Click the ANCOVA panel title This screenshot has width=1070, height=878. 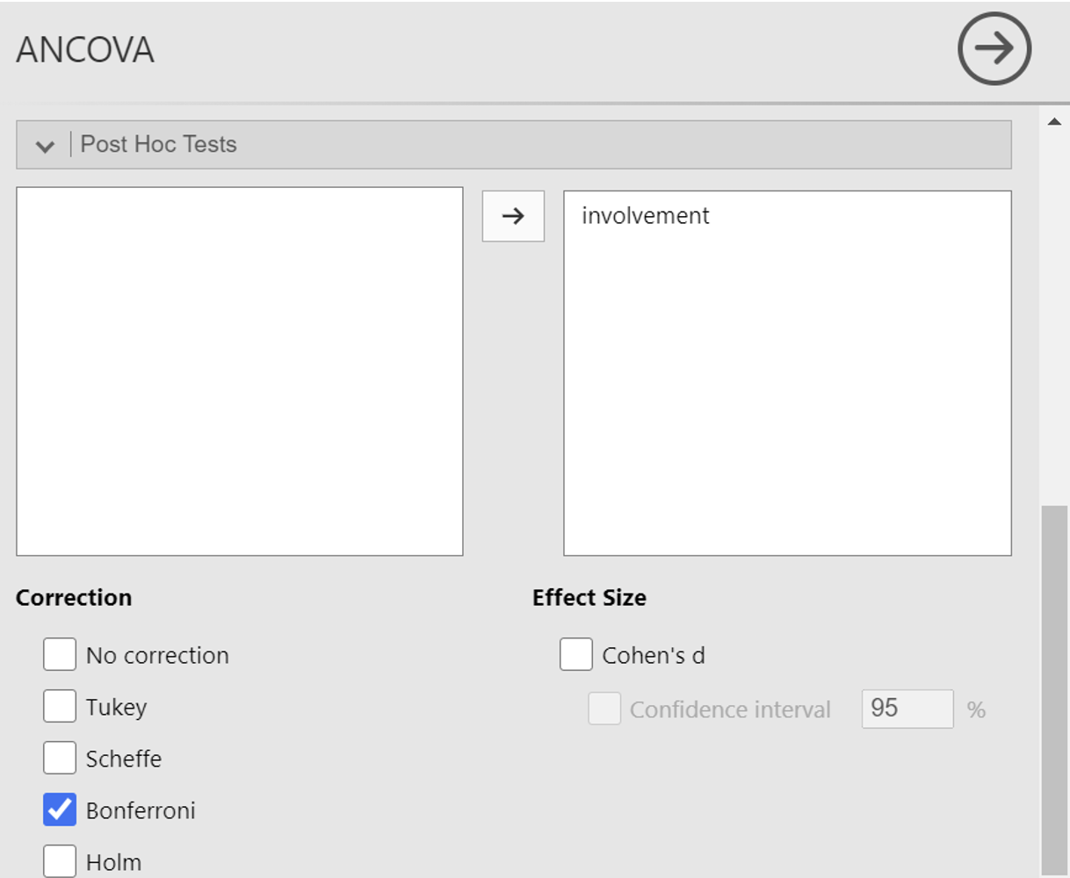click(85, 50)
